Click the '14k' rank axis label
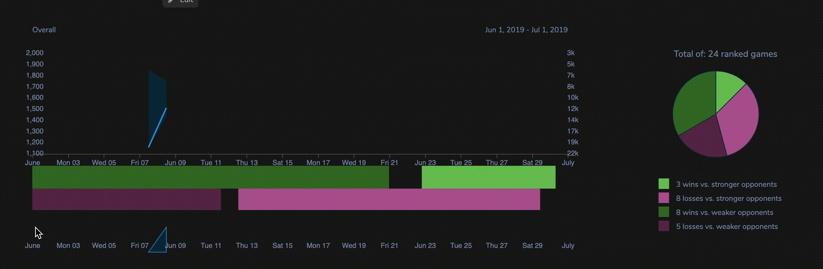 coord(573,120)
